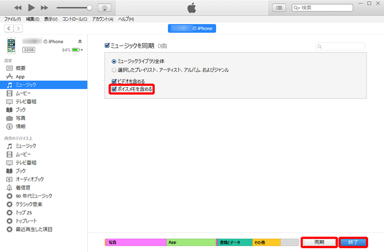The height and width of the screenshot is (252, 384).
Task: Select the 選択したプレイリスト radio option
Action: (114, 70)
